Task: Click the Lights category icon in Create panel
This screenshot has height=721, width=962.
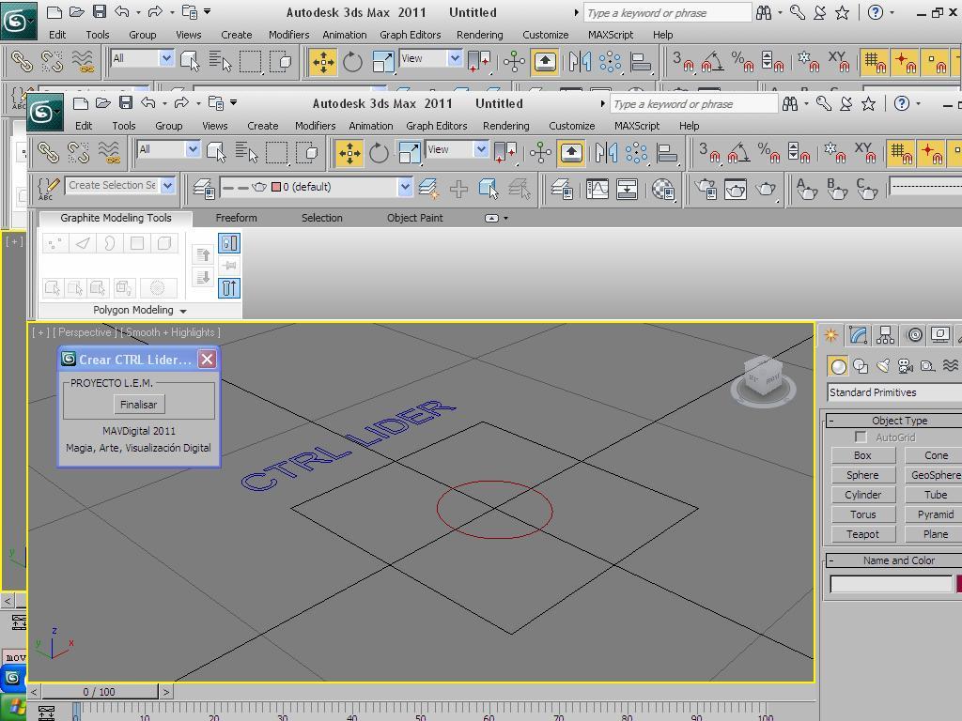Action: tap(883, 366)
